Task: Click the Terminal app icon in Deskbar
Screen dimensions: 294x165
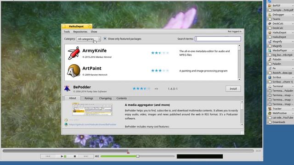Action: tap(270, 86)
